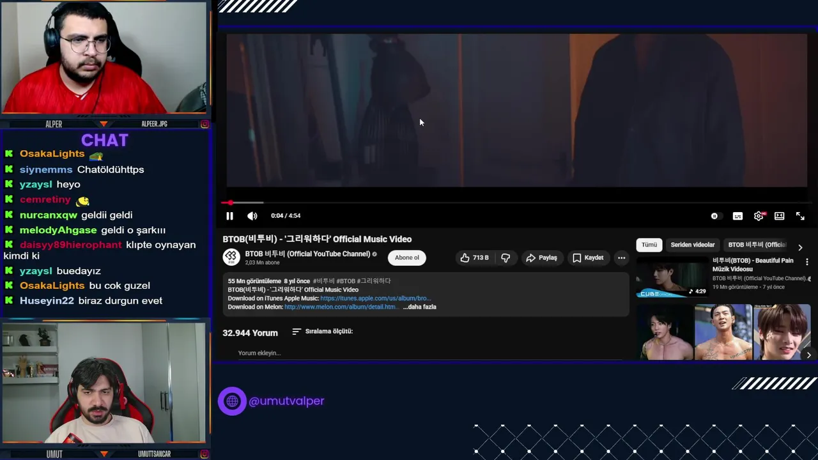Dislike the video thumbs-down icon

pos(505,257)
